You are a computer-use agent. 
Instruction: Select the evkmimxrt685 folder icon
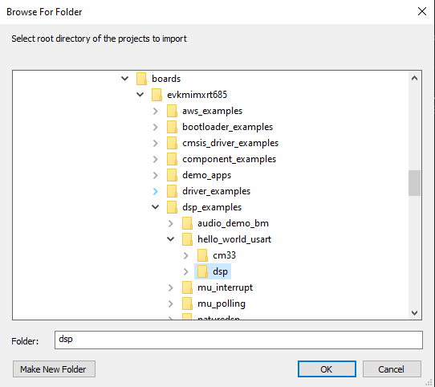[x=157, y=95]
